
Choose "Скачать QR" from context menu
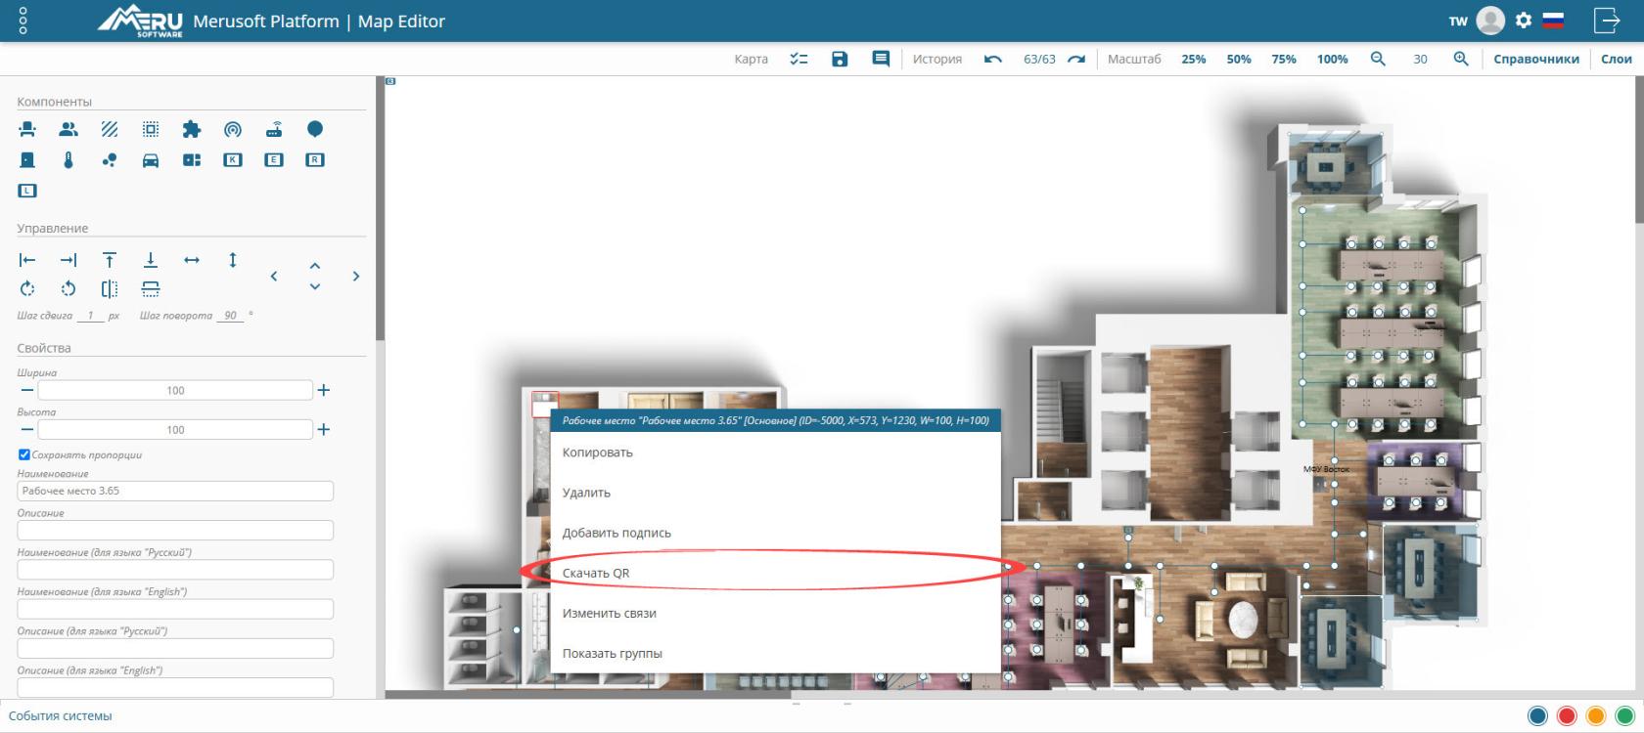coord(596,573)
